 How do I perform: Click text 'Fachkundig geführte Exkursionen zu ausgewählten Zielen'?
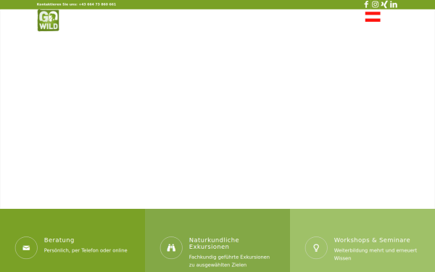pyautogui.click(x=229, y=261)
